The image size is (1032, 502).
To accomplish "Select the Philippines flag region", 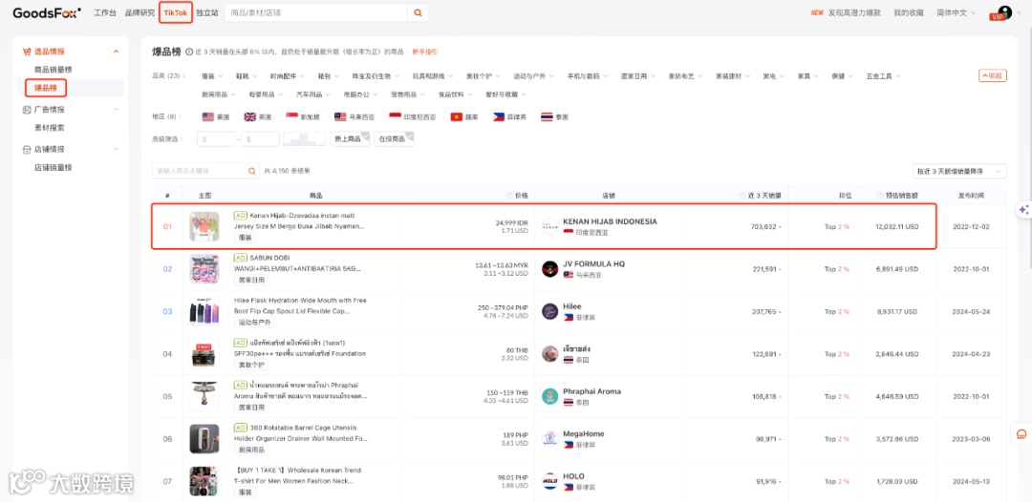I will tap(499, 117).
